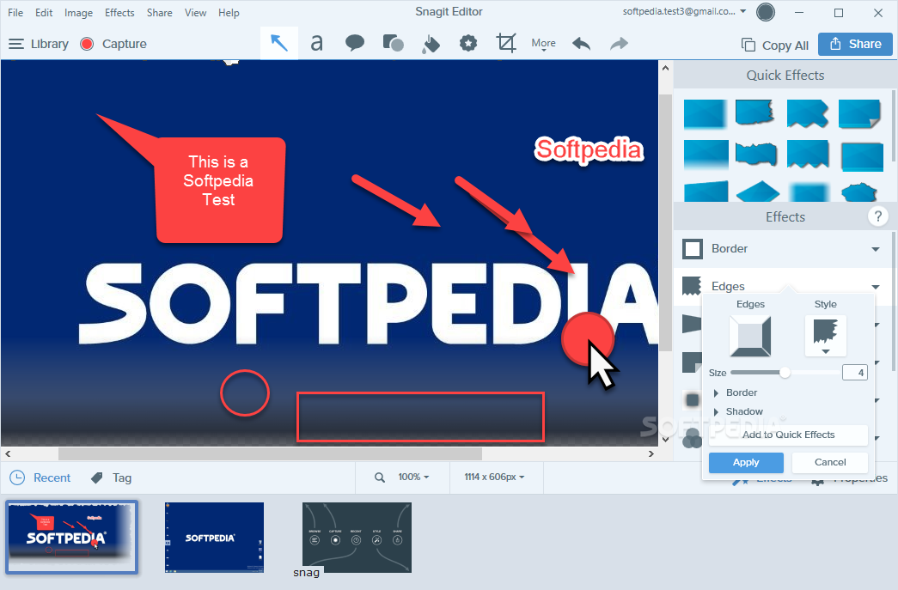
Task: Open the edge Style dropdown
Action: [825, 336]
